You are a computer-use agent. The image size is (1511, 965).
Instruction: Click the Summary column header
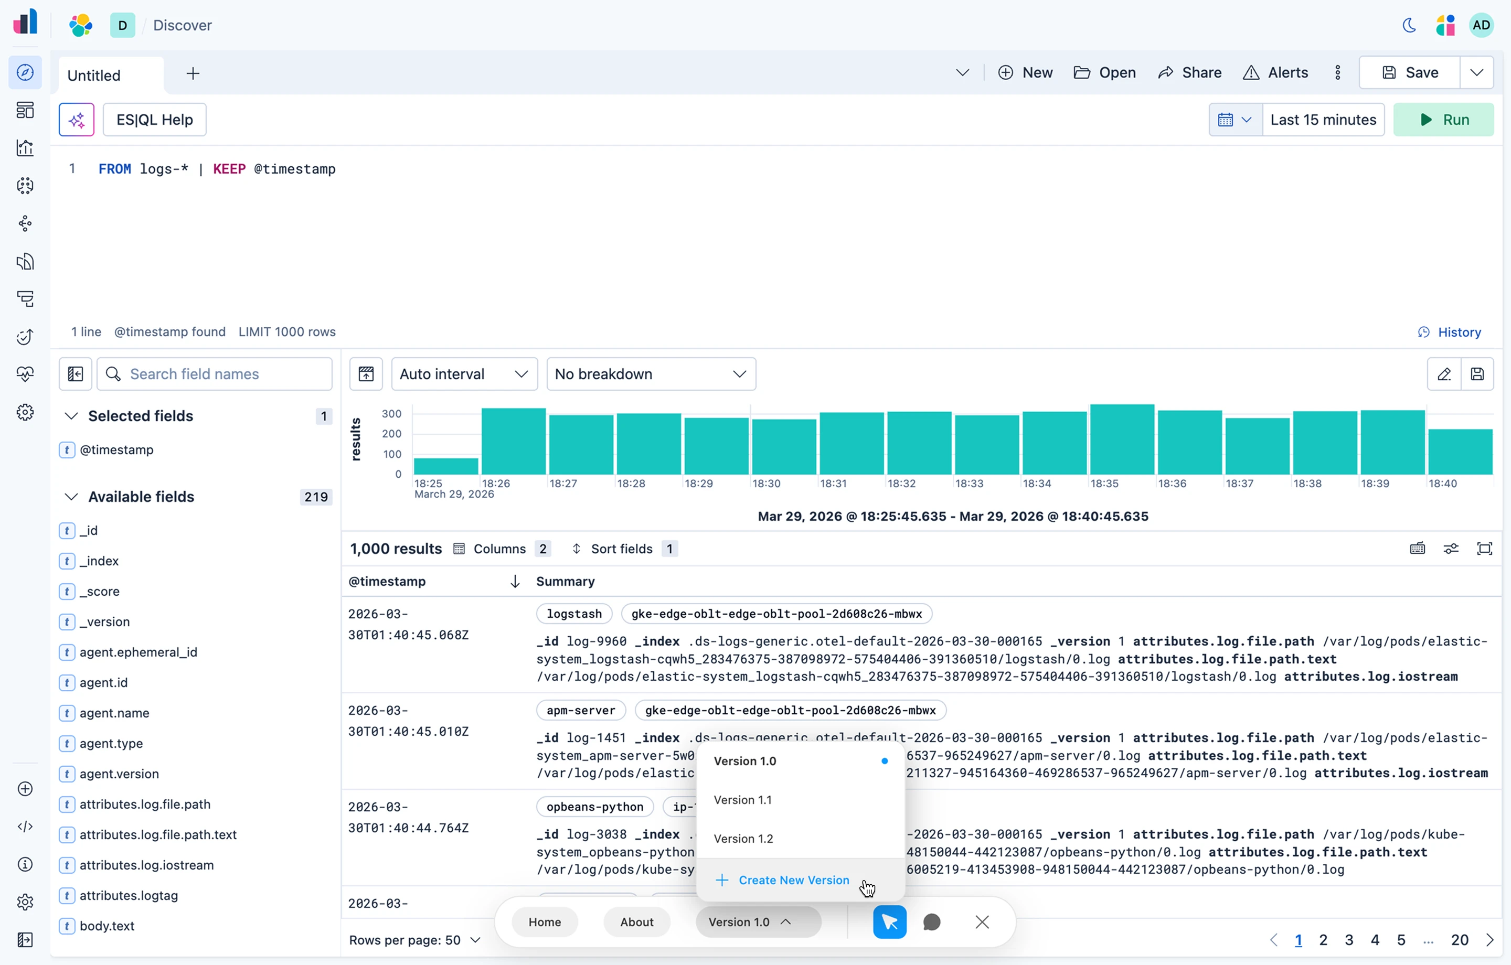coord(566,582)
